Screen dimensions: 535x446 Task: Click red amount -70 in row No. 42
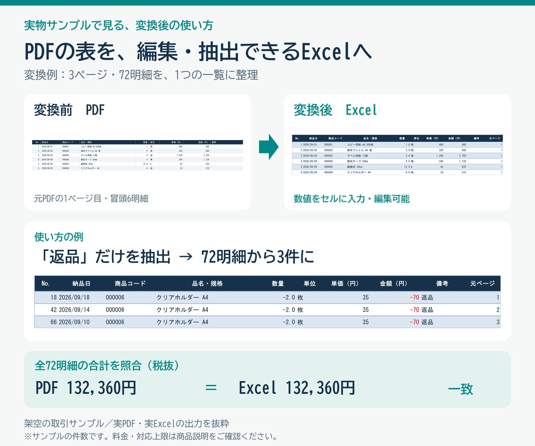[414, 310]
